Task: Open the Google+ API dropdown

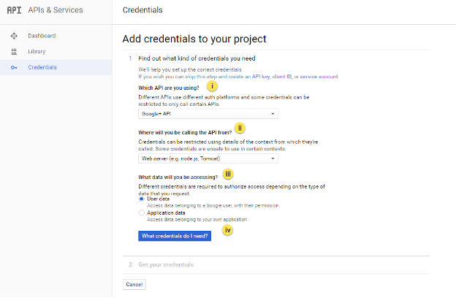Action: click(208, 114)
